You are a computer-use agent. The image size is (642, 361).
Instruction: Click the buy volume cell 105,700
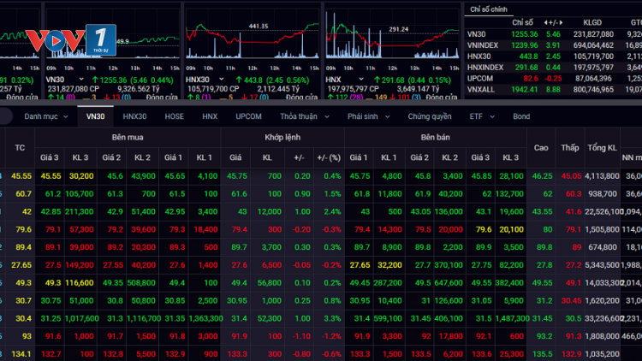pyautogui.click(x=80, y=194)
